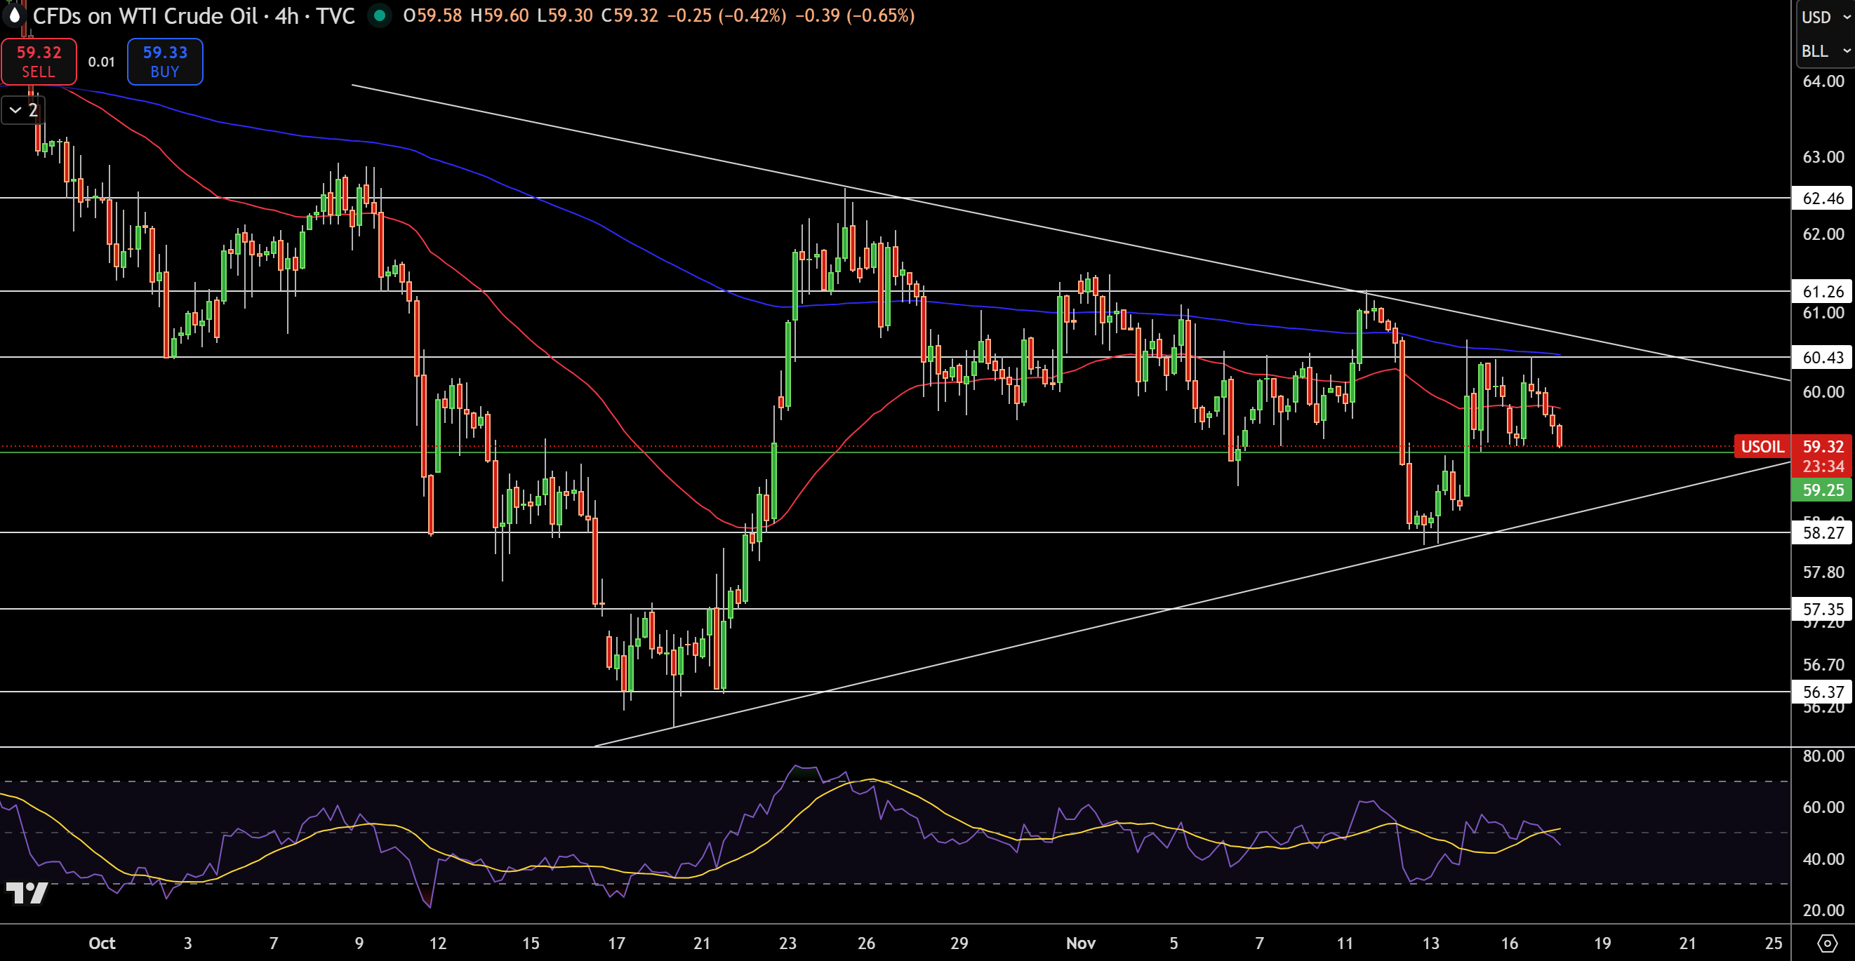Click the Nov date on time axis
The image size is (1855, 961).
tap(1080, 943)
